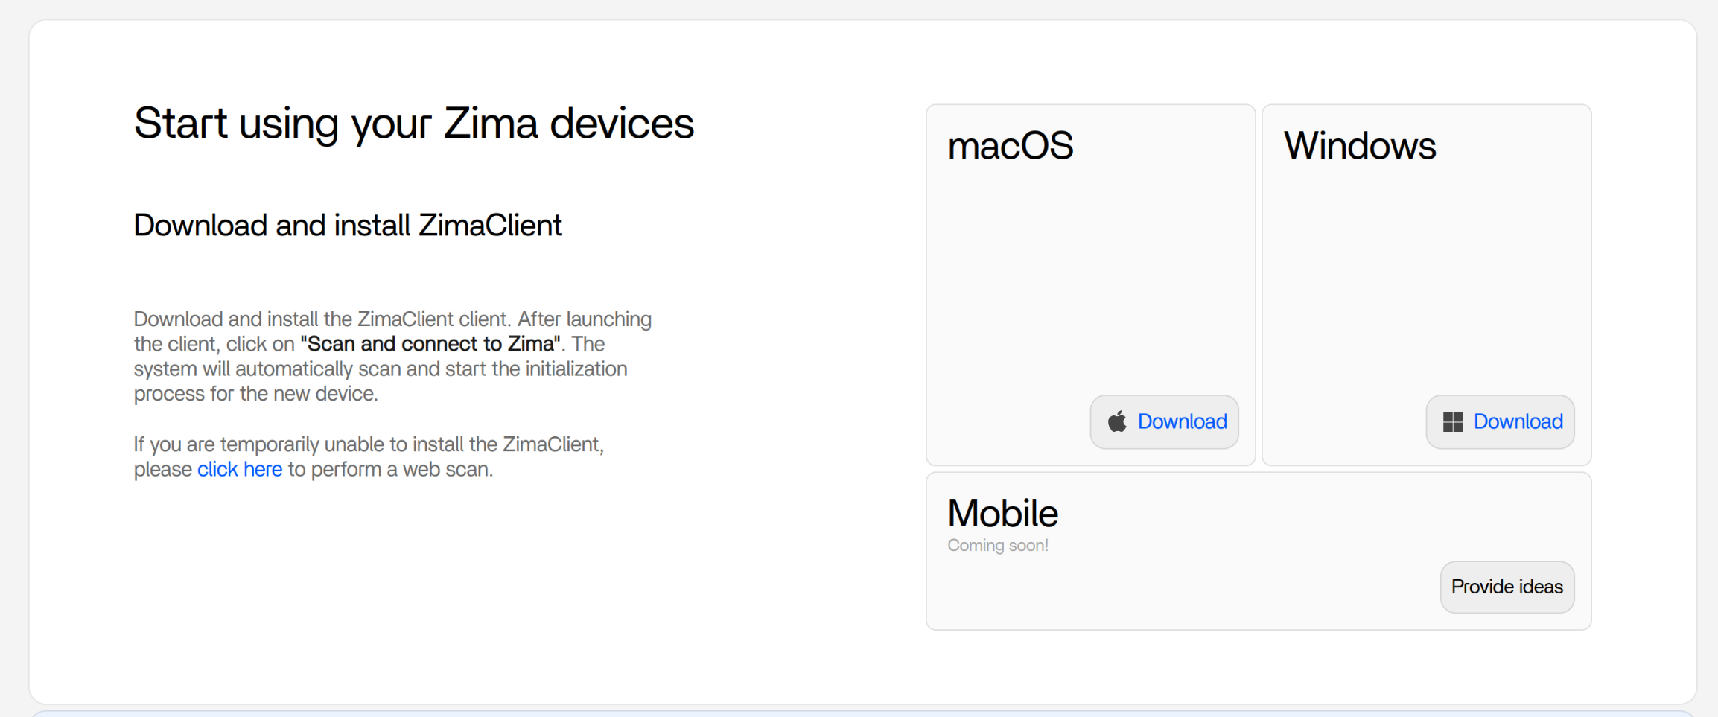1718x717 pixels.
Task: Click blank space inside the Windows card
Action: (x=1427, y=275)
